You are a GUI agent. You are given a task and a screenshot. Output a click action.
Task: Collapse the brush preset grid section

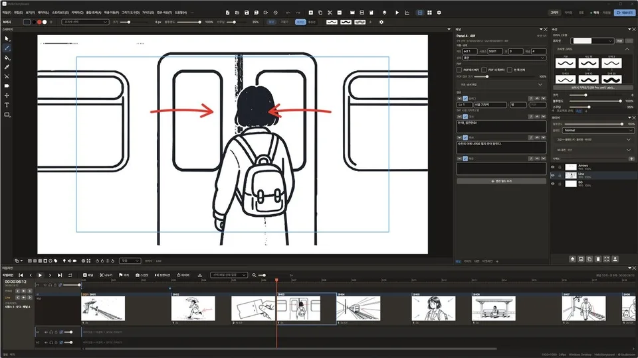coord(627,49)
